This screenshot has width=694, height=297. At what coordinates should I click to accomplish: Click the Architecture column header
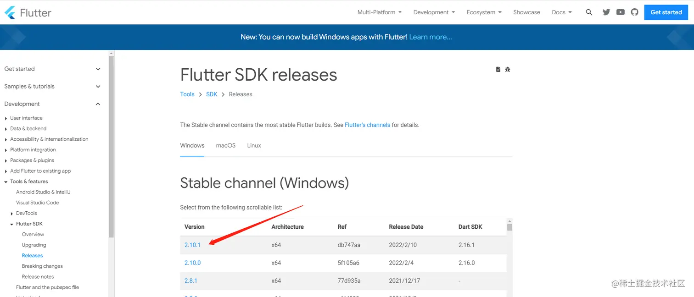tap(287, 227)
